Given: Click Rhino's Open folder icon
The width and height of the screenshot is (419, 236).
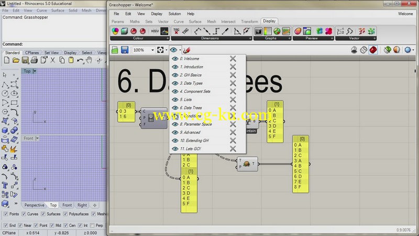Looking at the screenshot, I should click(16, 60).
